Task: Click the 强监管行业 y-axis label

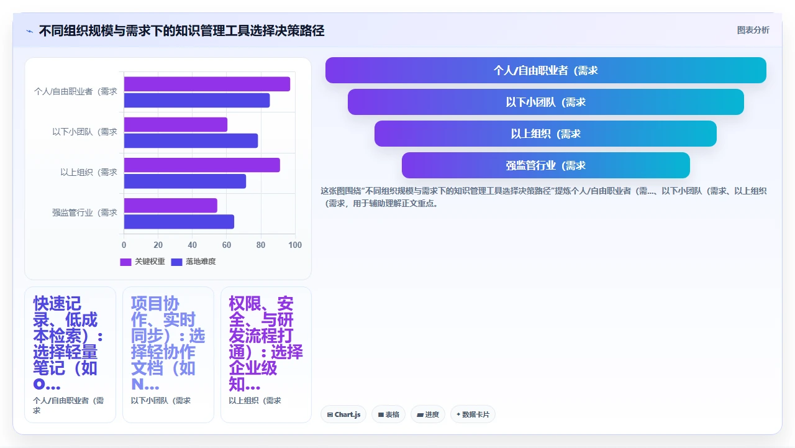Action: pyautogui.click(x=84, y=213)
